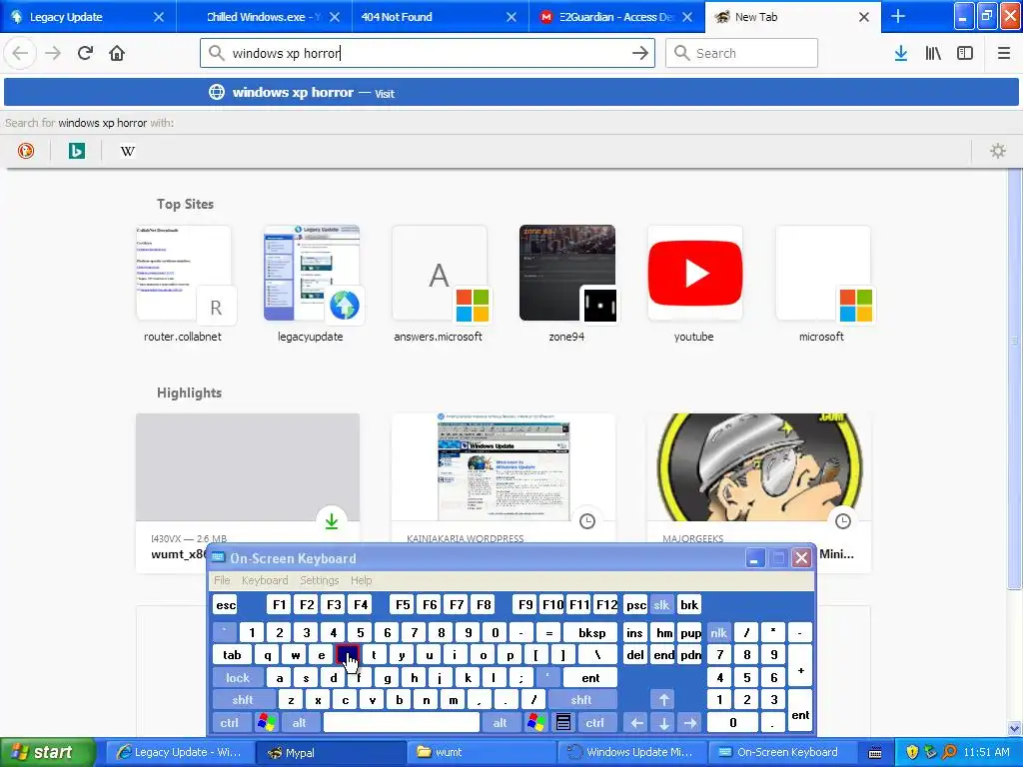Click the left Windows logo key
The image size is (1023, 767).
coord(266,723)
